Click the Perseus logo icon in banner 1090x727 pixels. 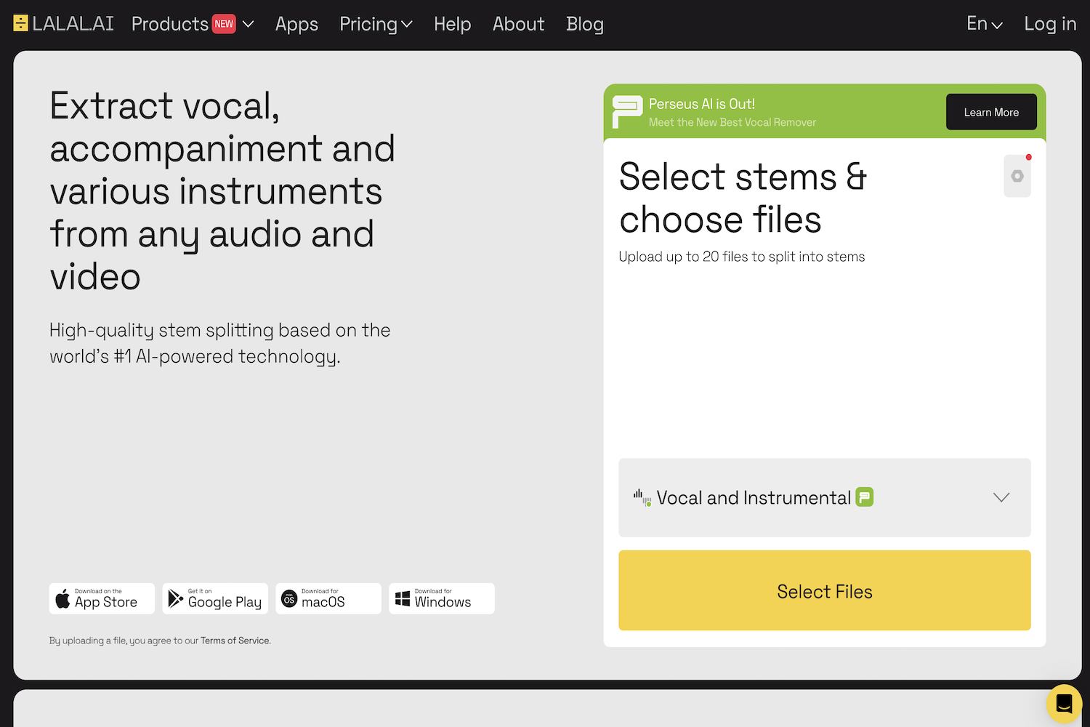pos(627,112)
